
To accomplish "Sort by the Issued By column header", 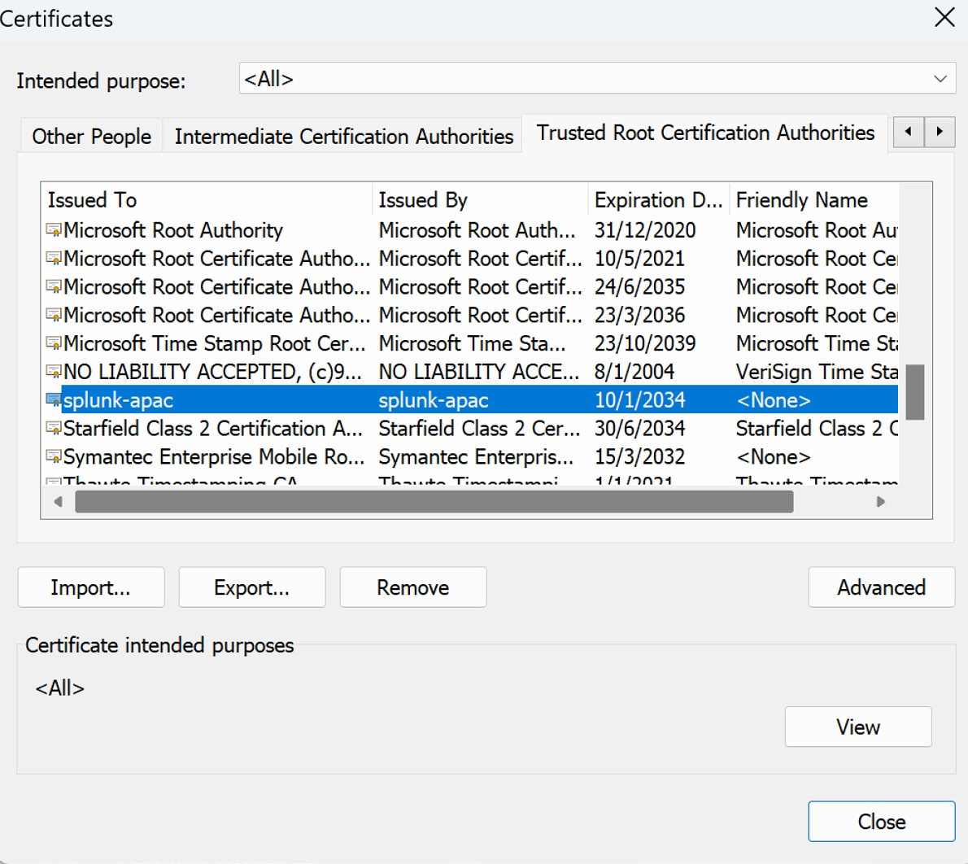I will click(480, 200).
